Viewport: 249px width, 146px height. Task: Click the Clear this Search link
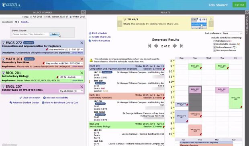pos(31,98)
